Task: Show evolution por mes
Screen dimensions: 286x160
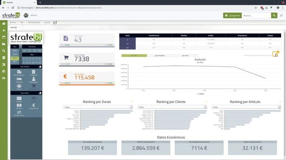Action: tap(185, 56)
